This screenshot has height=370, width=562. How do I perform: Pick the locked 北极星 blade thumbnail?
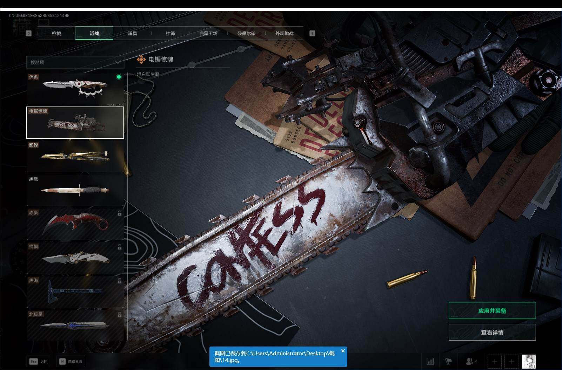pos(75,326)
